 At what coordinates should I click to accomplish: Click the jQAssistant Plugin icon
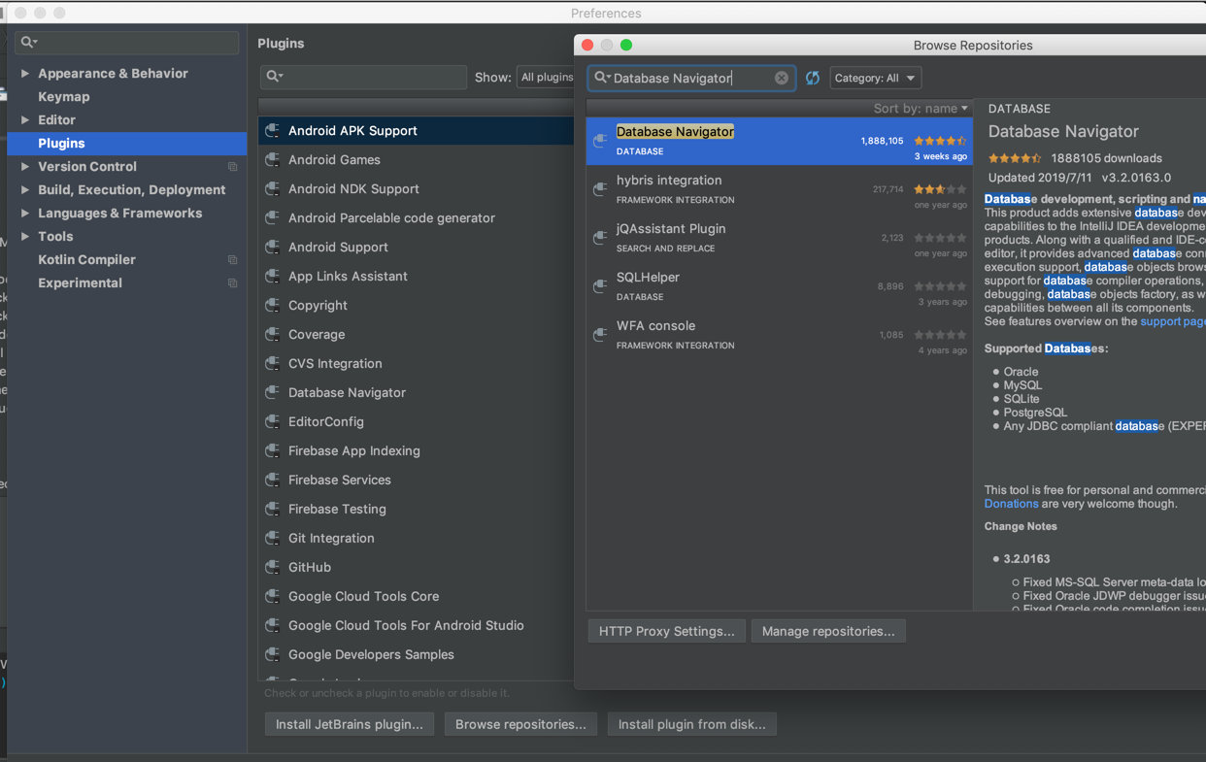600,238
